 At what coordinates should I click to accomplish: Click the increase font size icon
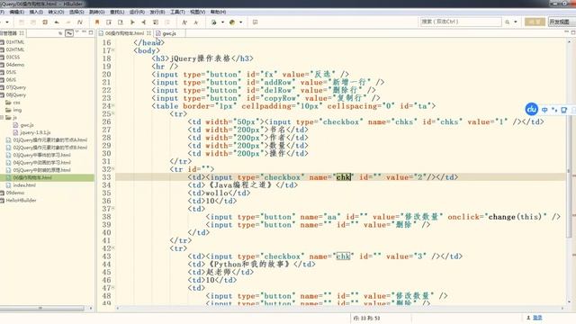point(184,22)
